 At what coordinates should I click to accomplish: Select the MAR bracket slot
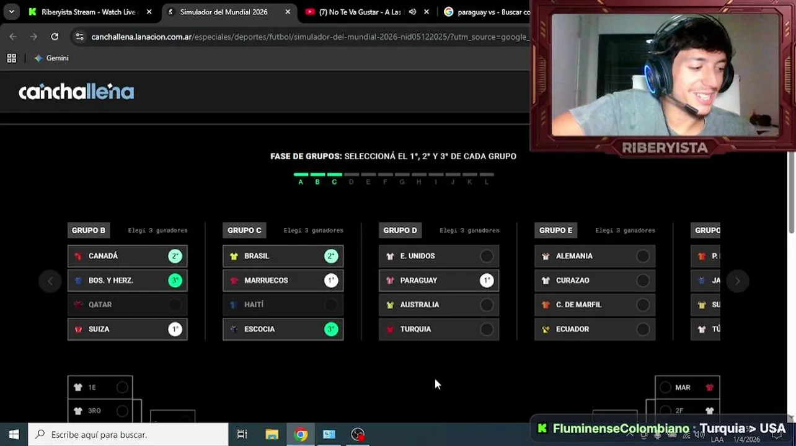pyautogui.click(x=688, y=387)
